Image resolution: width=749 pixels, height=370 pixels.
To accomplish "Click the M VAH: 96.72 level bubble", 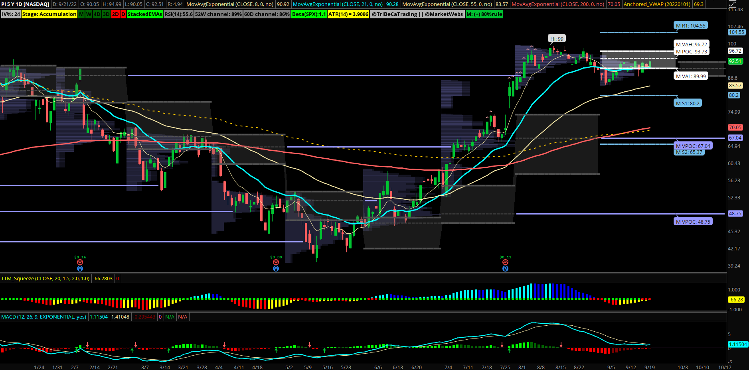I will point(692,44).
